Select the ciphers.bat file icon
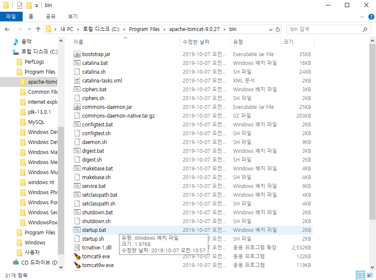Viewport: 376px width, 280px height. [77, 89]
